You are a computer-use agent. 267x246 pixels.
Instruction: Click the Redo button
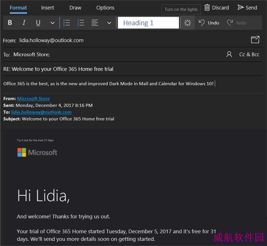237,23
